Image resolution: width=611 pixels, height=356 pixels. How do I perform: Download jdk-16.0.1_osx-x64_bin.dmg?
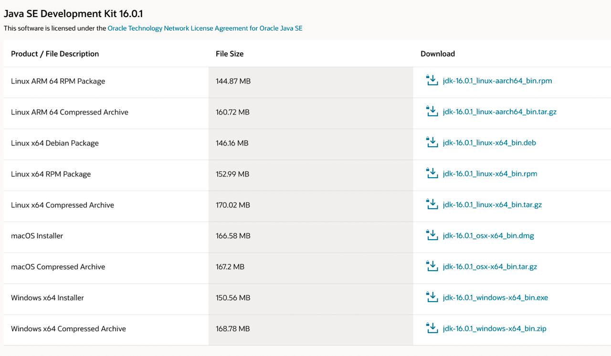click(488, 236)
